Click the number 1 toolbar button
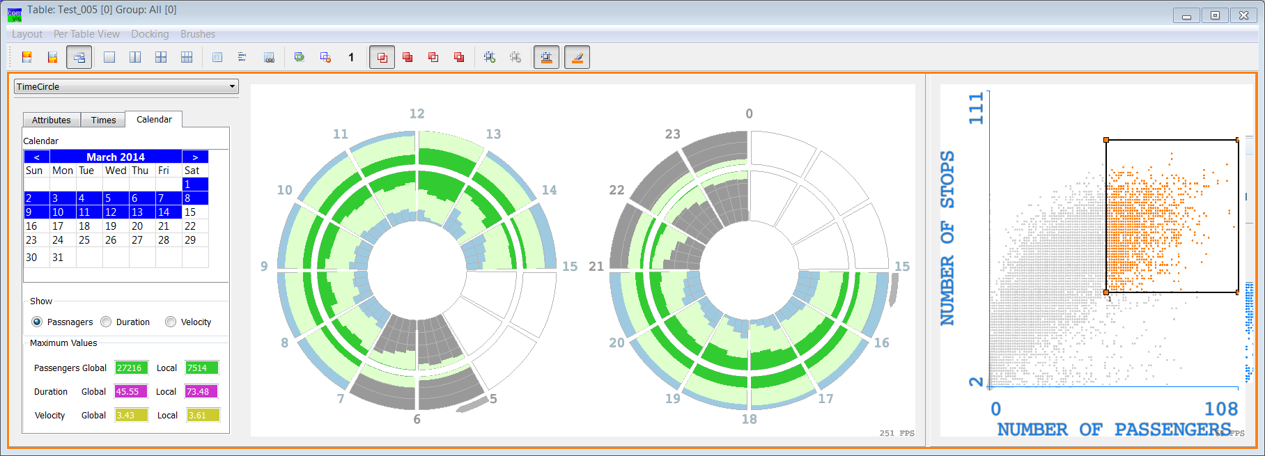Image resolution: width=1265 pixels, height=456 pixels. click(x=351, y=57)
